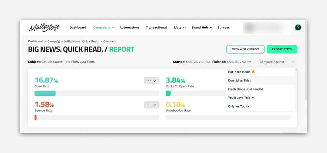Open the help chat icon
Viewport: 327px width, 153px height.
(x=298, y=28)
